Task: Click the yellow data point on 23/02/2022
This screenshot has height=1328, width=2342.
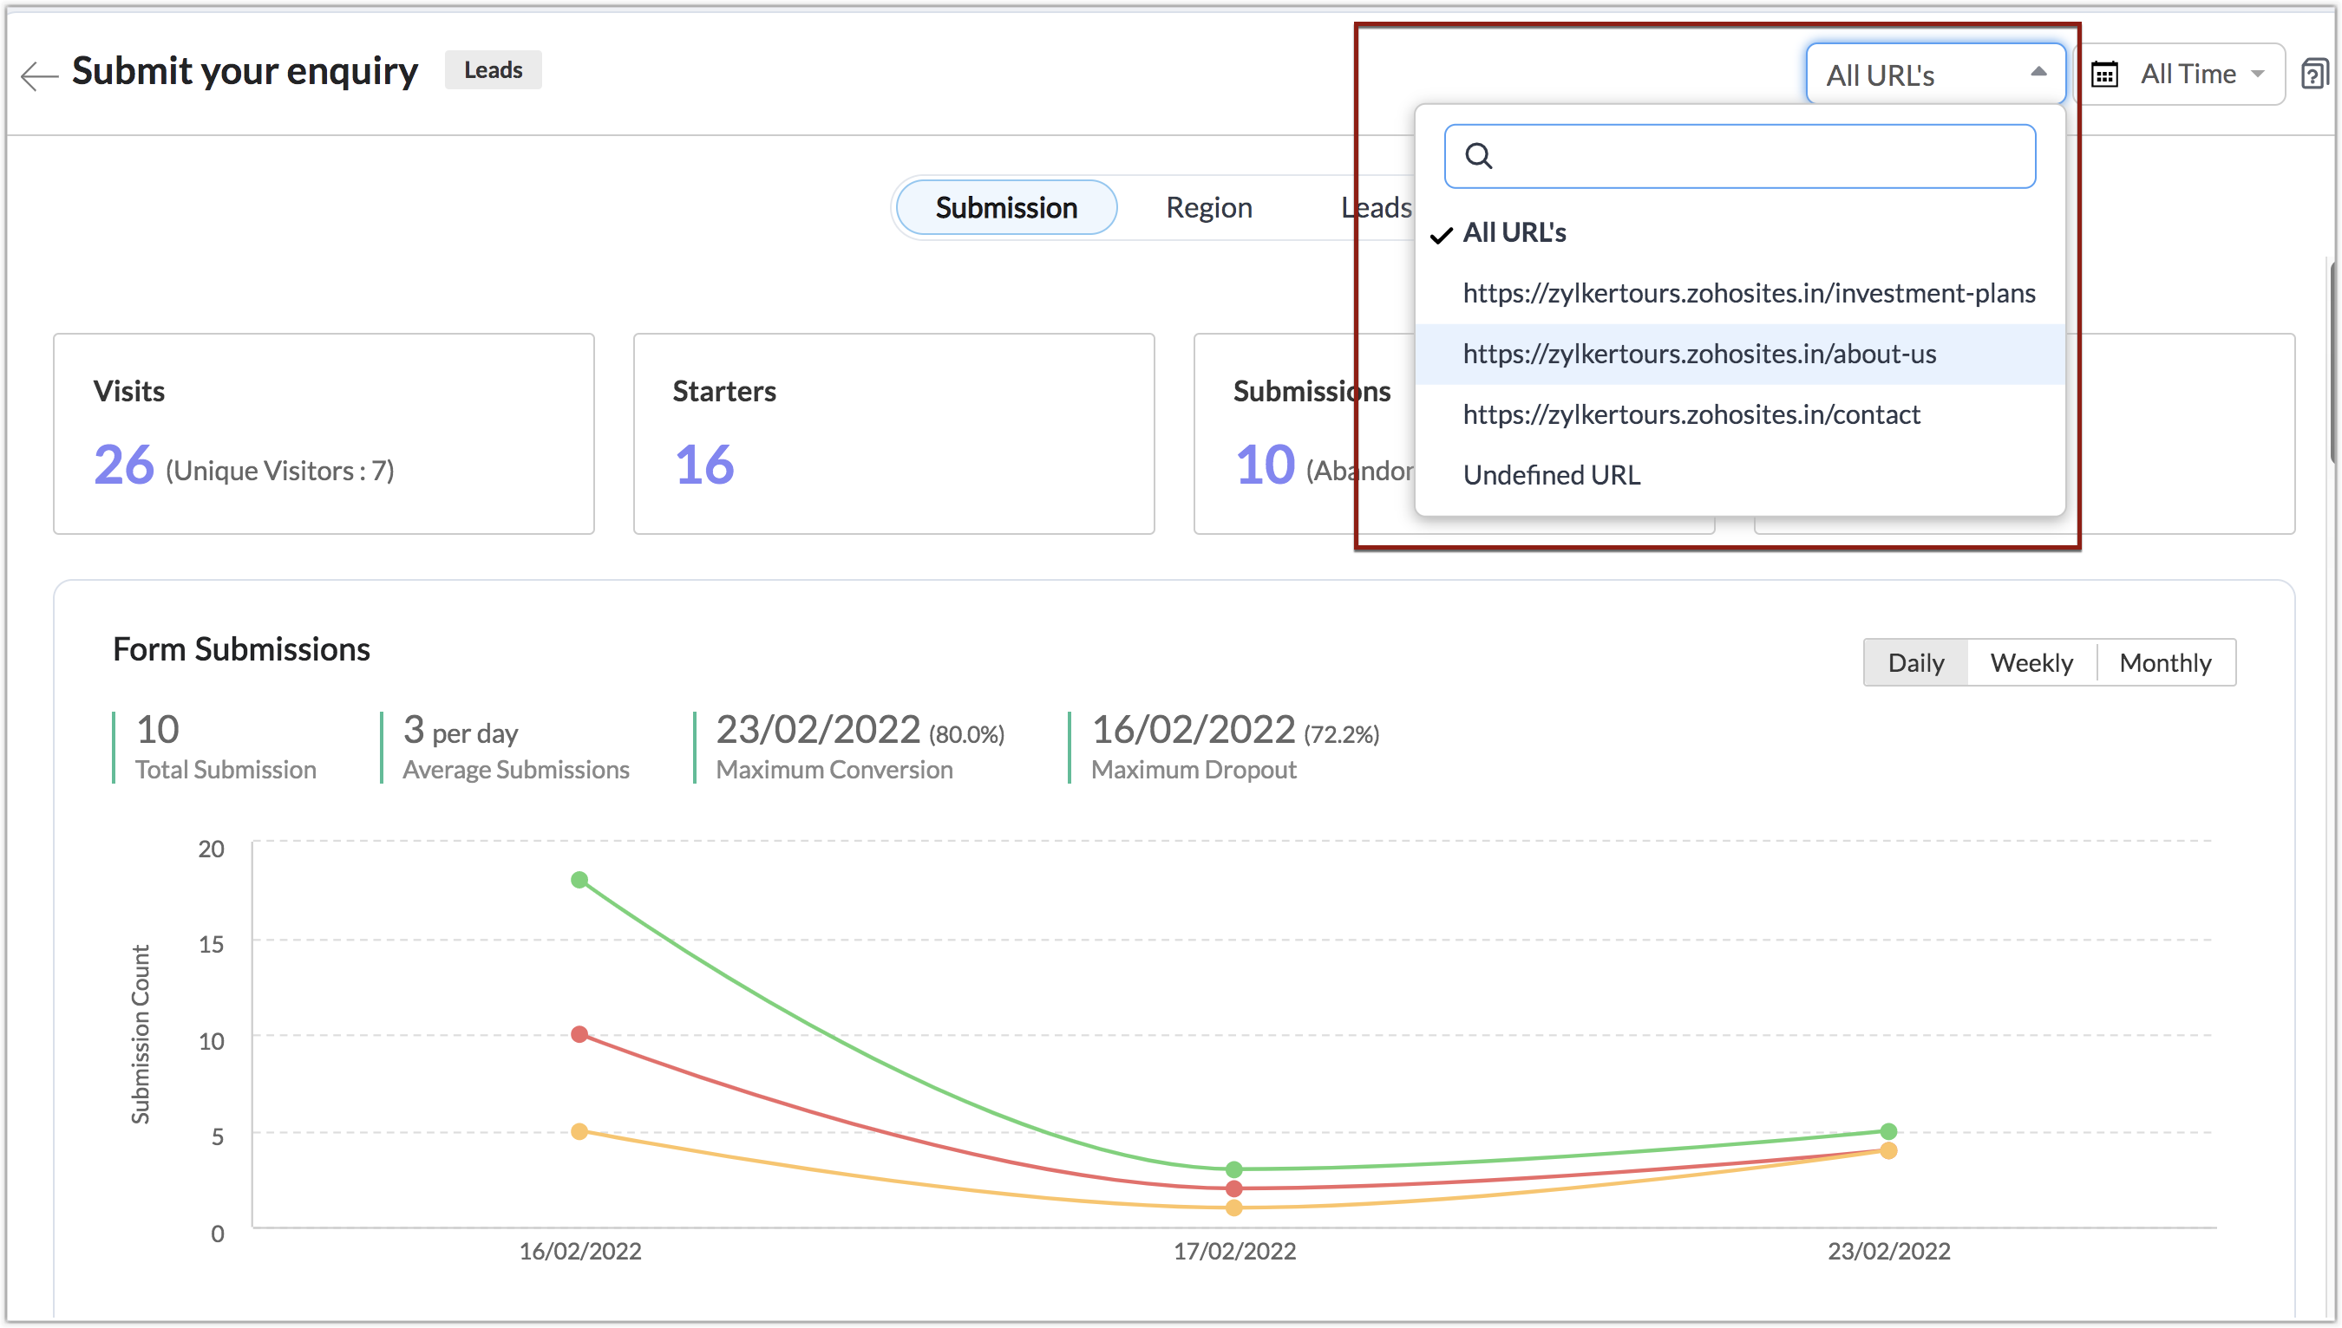Action: click(x=1888, y=1151)
